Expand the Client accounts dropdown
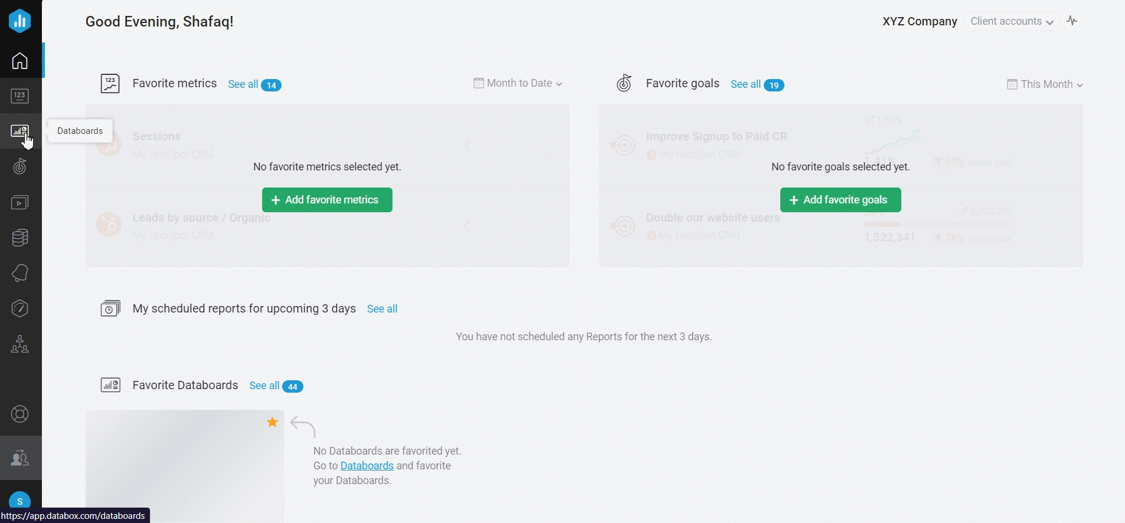The height and width of the screenshot is (523, 1125). (1012, 21)
